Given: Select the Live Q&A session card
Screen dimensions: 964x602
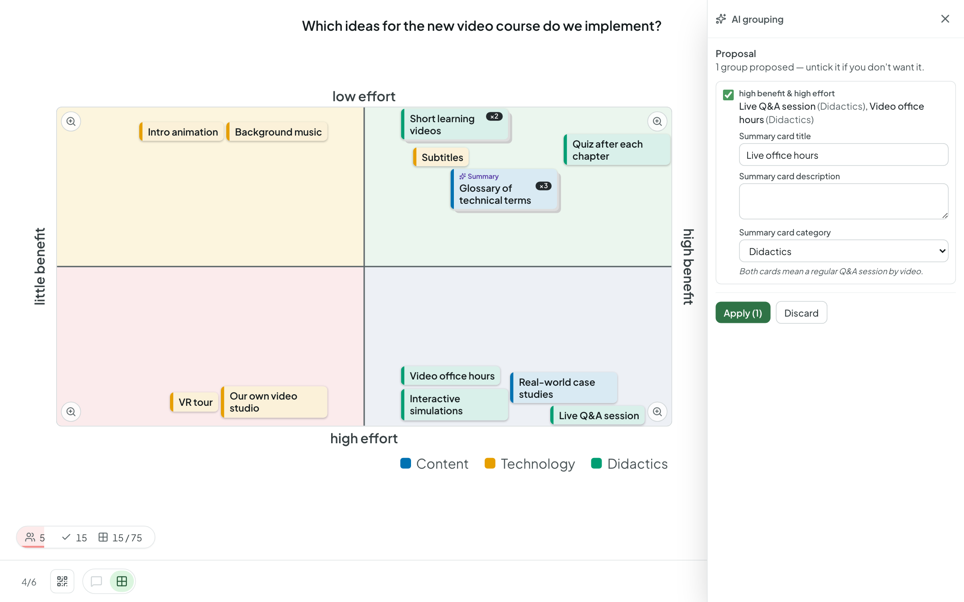Looking at the screenshot, I should click(598, 415).
